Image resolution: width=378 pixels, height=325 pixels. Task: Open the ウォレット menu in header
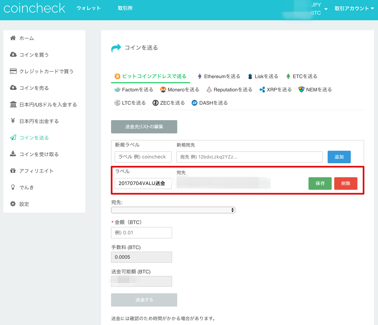pos(89,8)
